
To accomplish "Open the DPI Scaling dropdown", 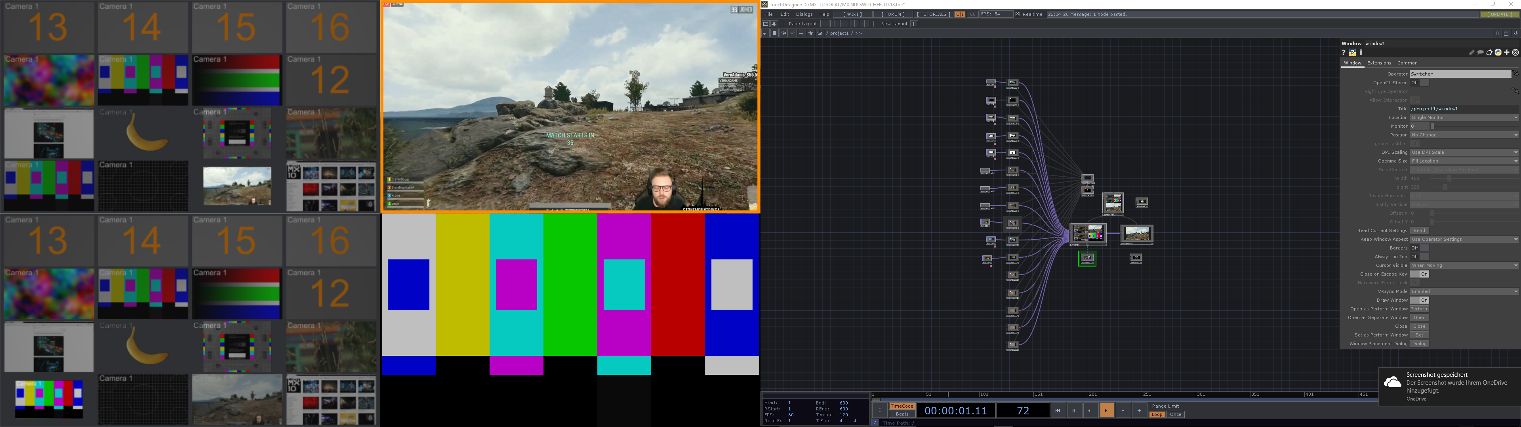I will click(x=1464, y=152).
